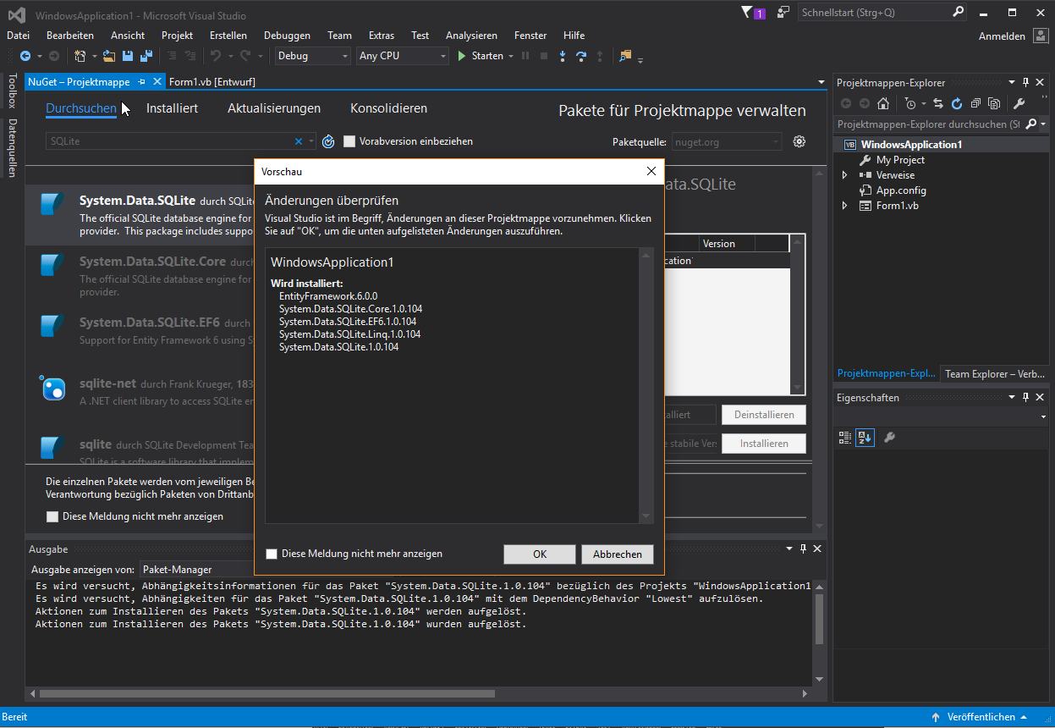The height and width of the screenshot is (728, 1055).
Task: Switch to the Konsolidieren tab
Action: click(x=388, y=108)
